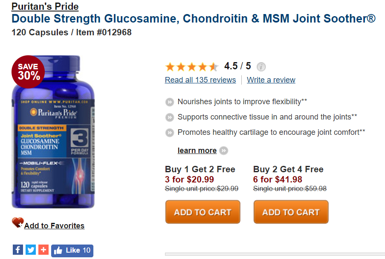Click the Twitter share icon
Image resolution: width=385 pixels, height=259 pixels.
(x=31, y=250)
